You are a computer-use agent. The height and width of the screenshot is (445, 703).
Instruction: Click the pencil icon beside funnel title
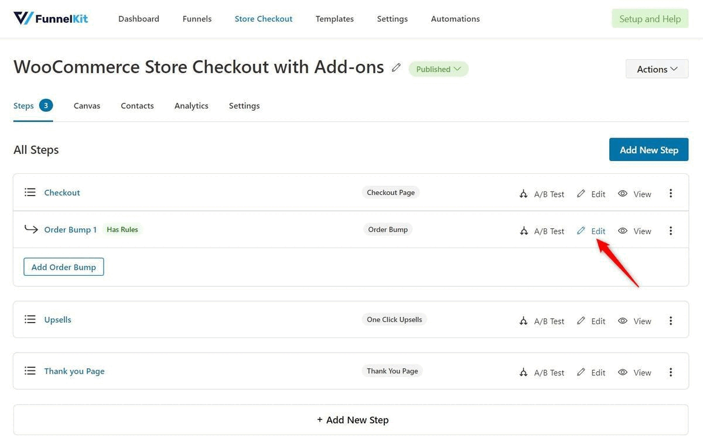pos(397,68)
